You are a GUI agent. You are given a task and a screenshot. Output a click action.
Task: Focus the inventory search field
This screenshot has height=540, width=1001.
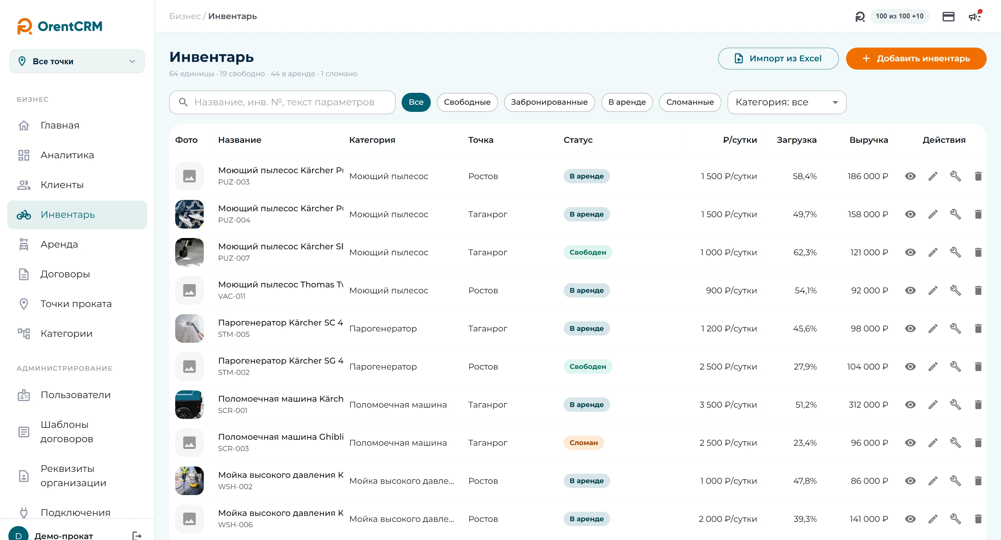point(282,102)
